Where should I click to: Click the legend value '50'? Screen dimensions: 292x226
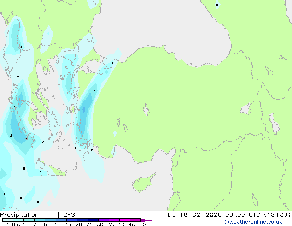coord(142,224)
